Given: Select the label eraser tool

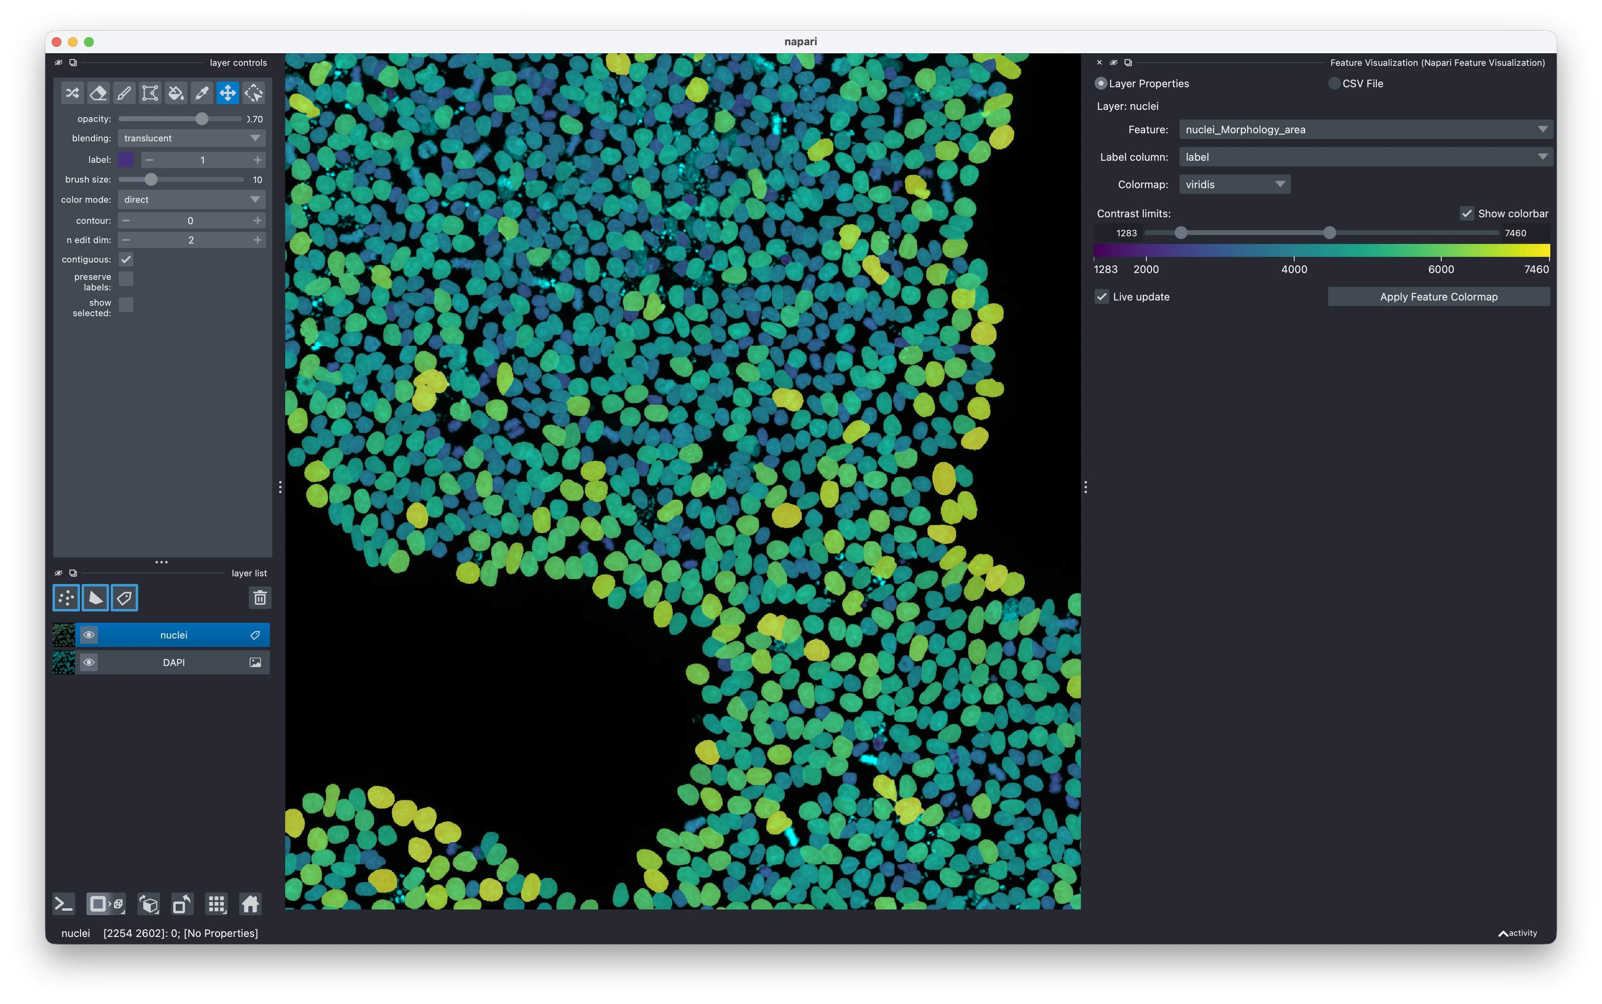Looking at the screenshot, I should click(98, 93).
